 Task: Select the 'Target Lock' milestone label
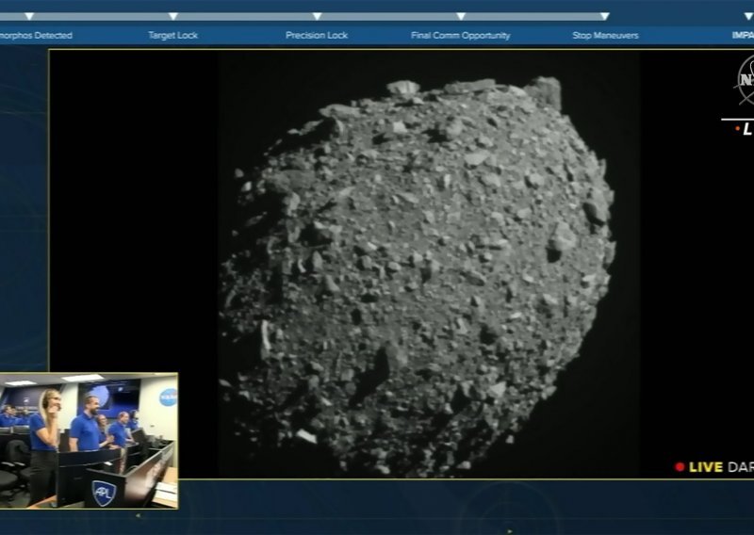(173, 35)
